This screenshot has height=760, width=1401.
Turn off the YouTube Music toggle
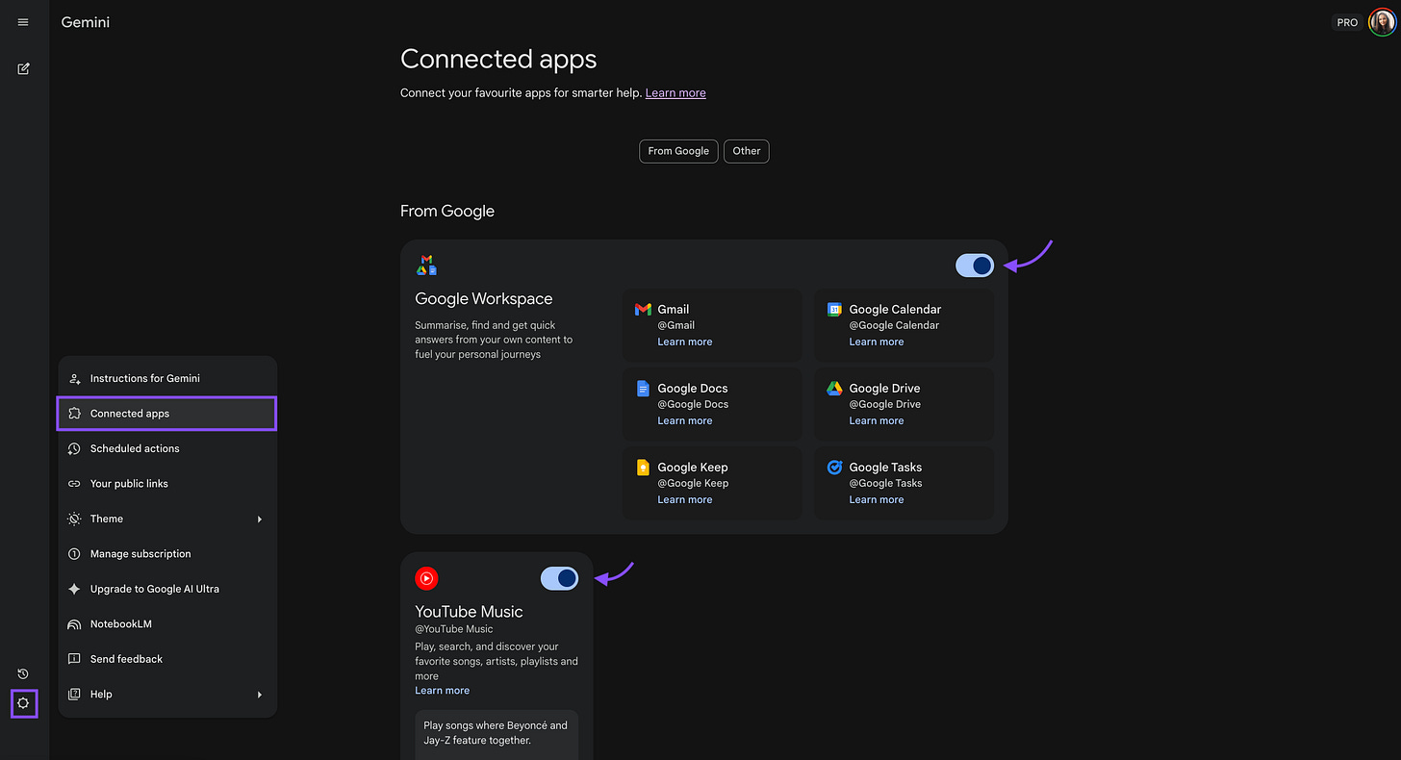(x=559, y=577)
